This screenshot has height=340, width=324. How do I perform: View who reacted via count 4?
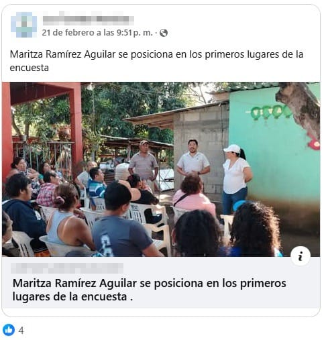click(21, 330)
